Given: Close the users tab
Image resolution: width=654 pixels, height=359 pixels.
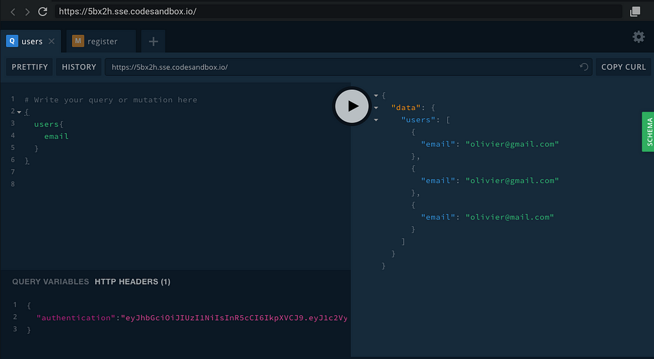Looking at the screenshot, I should (x=51, y=41).
